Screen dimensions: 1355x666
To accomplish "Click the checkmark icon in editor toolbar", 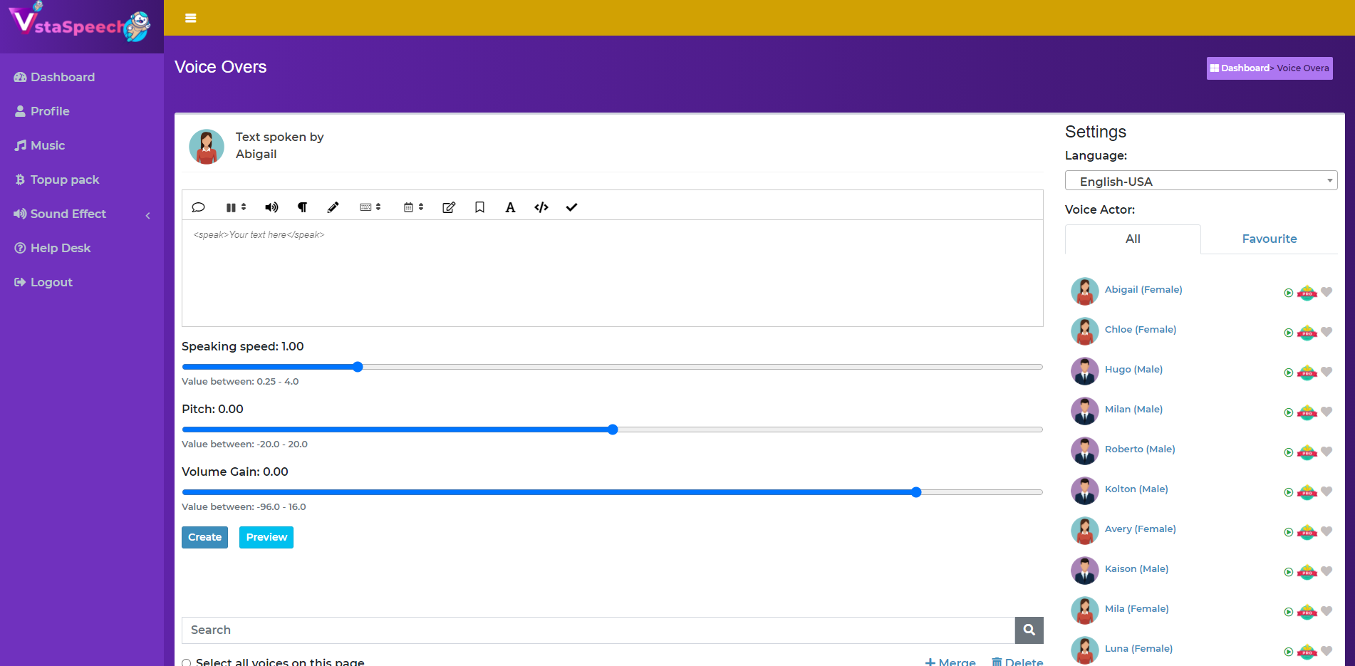I will [571, 207].
